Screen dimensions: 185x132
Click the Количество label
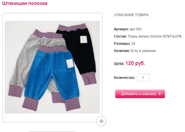(124, 78)
